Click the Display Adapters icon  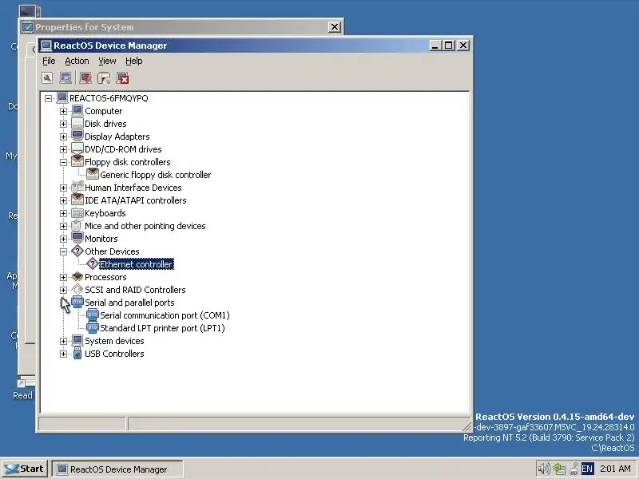77,136
